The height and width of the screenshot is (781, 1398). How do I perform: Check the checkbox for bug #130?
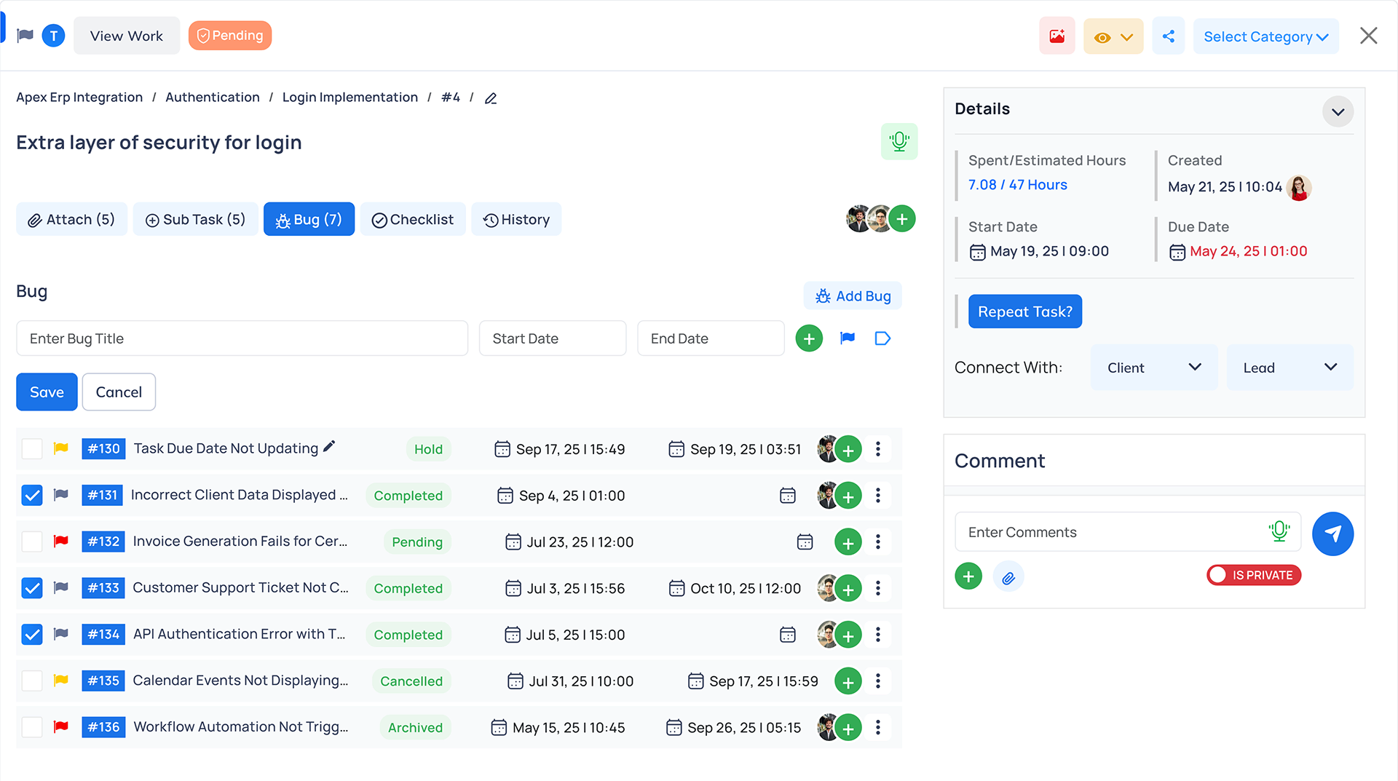coord(32,449)
